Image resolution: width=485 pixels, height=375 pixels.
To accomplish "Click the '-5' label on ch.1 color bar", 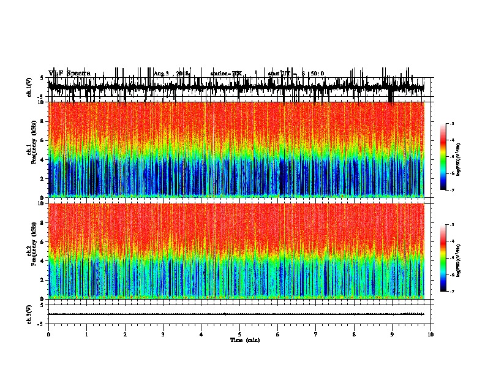I will tap(452, 157).
